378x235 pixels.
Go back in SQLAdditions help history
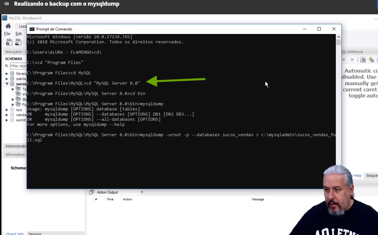[343, 60]
